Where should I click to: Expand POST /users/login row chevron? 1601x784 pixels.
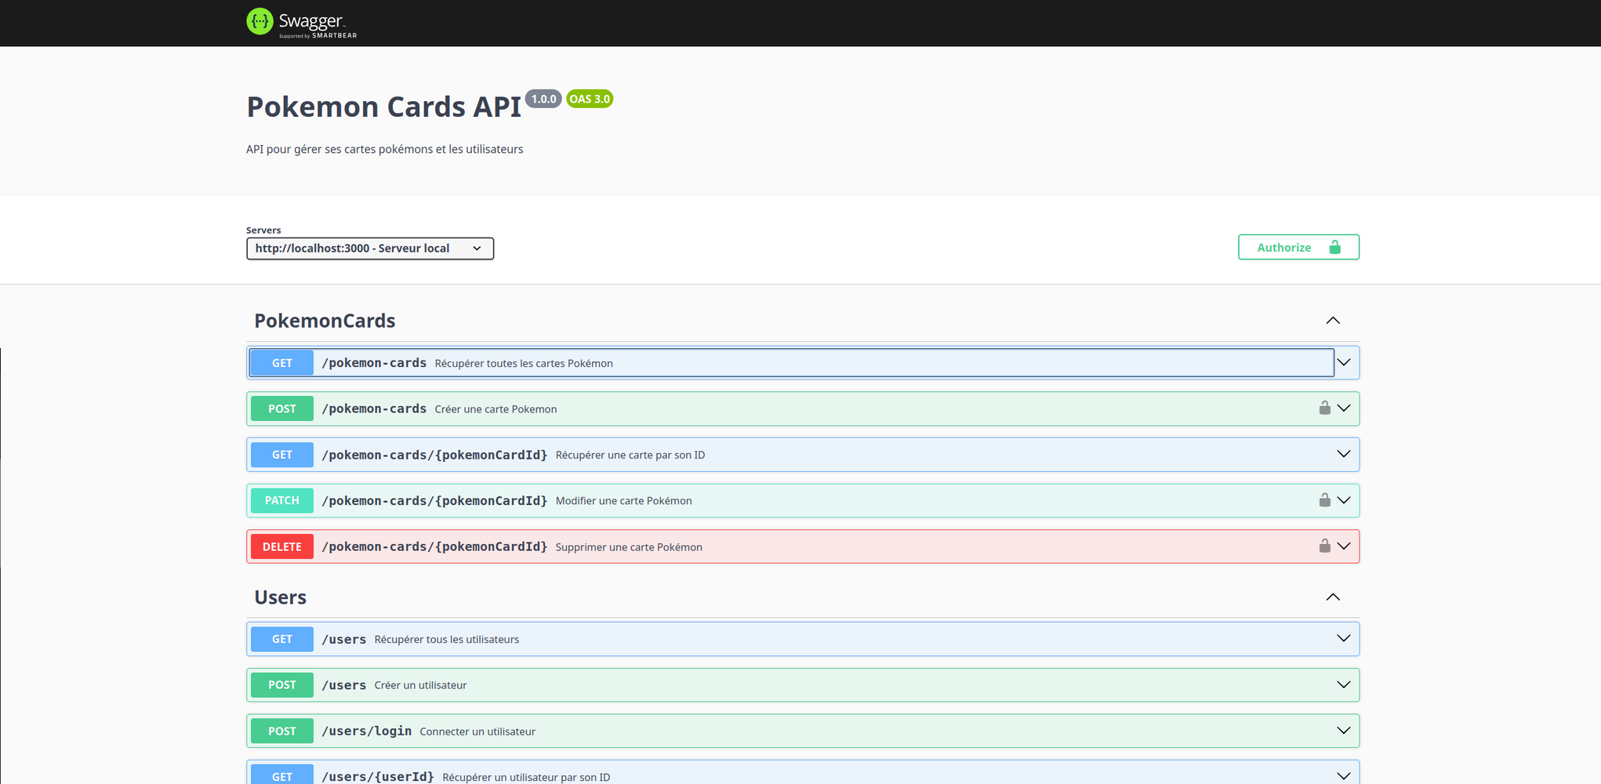pyautogui.click(x=1344, y=730)
